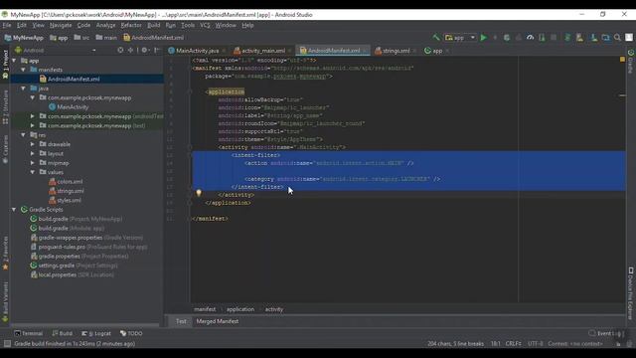Open the VCS menu
This screenshot has width=636, height=358.
tap(205, 25)
